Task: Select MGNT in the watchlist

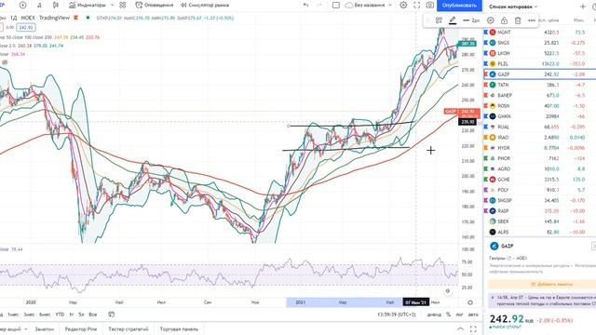Action: pos(540,33)
